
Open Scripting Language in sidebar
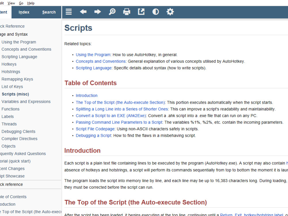(x=19, y=57)
